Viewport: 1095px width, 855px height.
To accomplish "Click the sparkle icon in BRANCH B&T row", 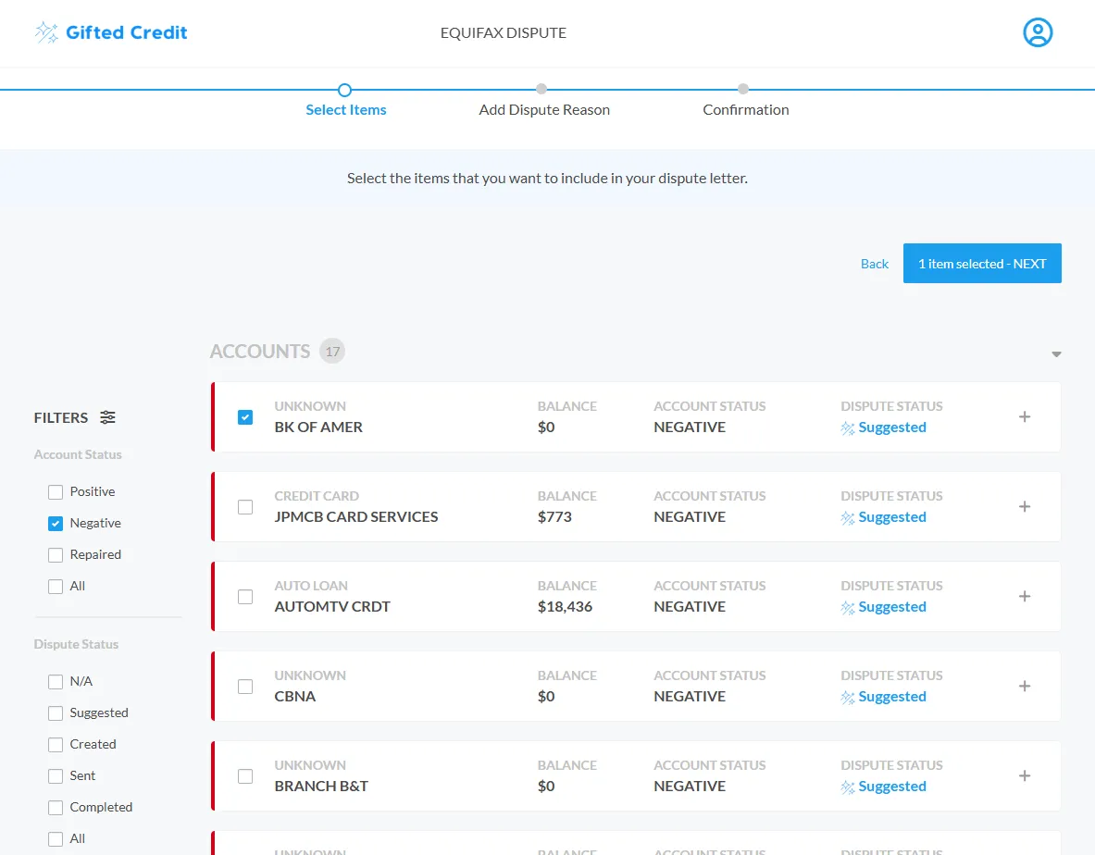I will pos(847,787).
